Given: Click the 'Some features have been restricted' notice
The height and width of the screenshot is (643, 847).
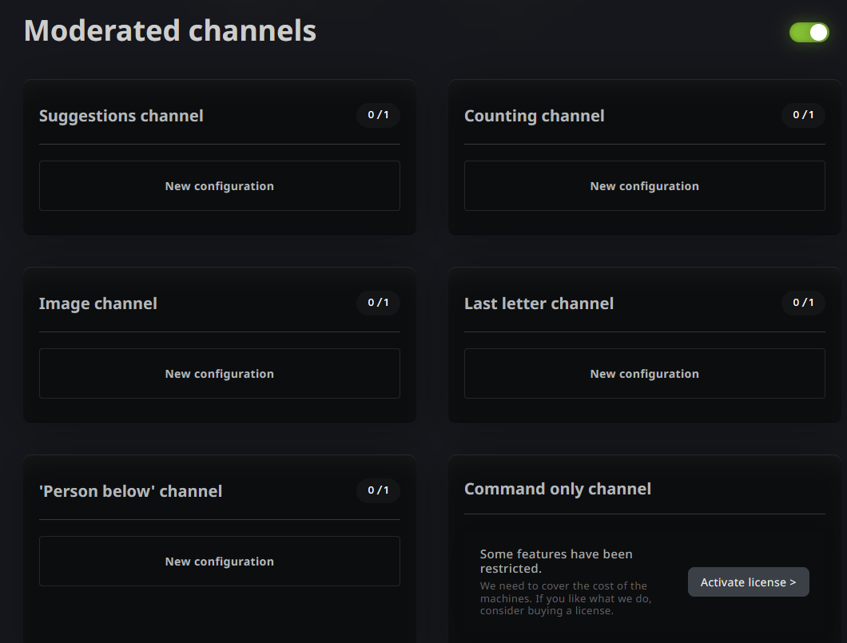Looking at the screenshot, I should tap(556, 561).
